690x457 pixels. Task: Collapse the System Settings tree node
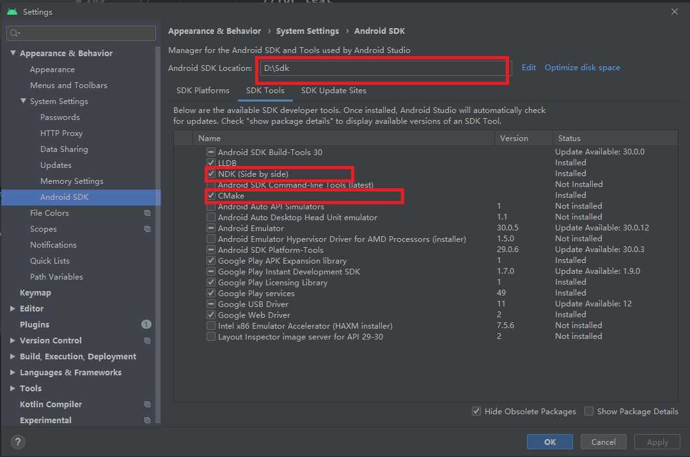click(23, 101)
